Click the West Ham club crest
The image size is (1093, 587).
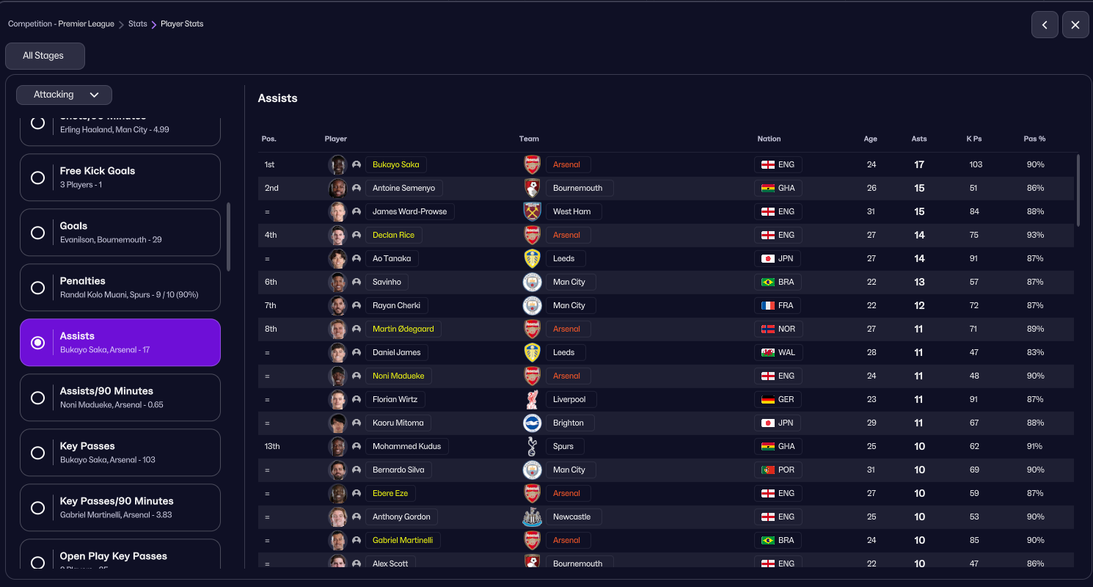[532, 211]
